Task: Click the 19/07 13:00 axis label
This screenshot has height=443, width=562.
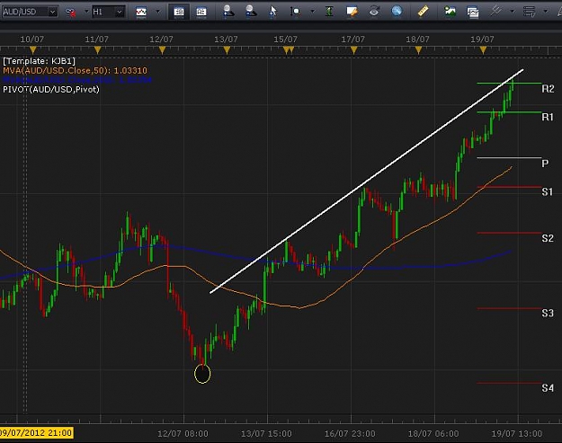Action: pyautogui.click(x=517, y=434)
